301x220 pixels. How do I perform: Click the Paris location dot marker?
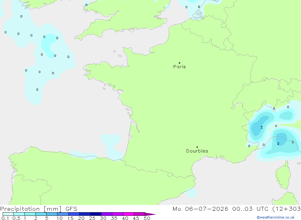(179, 63)
